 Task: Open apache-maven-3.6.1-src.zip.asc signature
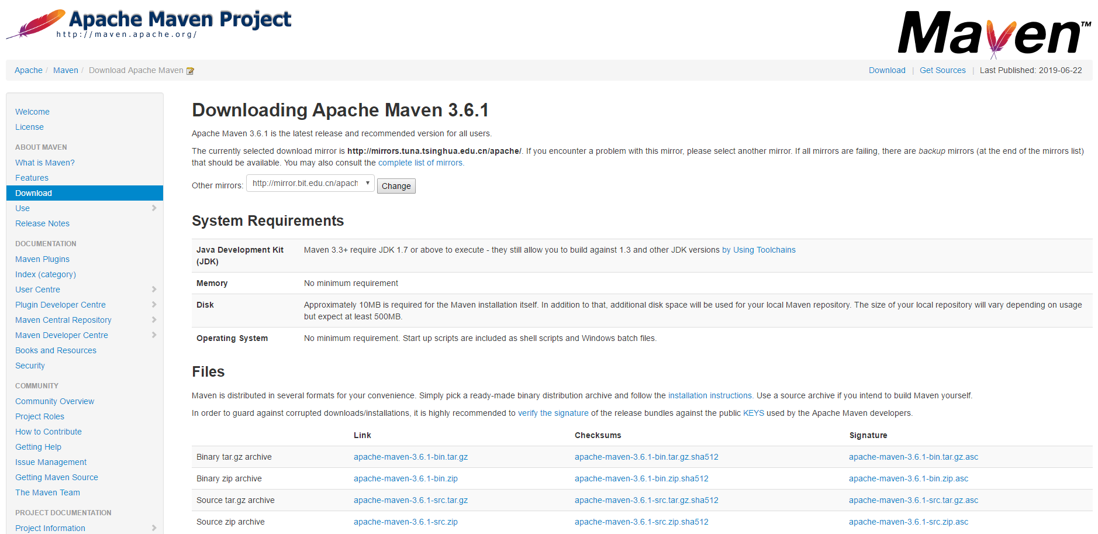tap(909, 522)
